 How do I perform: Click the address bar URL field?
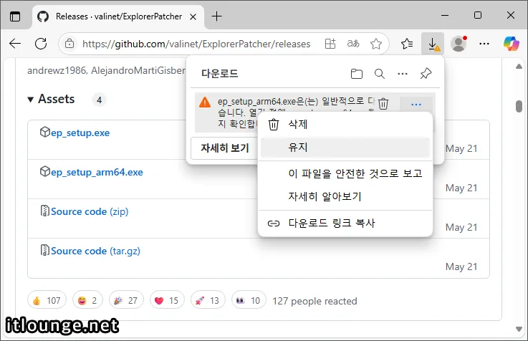click(x=196, y=44)
